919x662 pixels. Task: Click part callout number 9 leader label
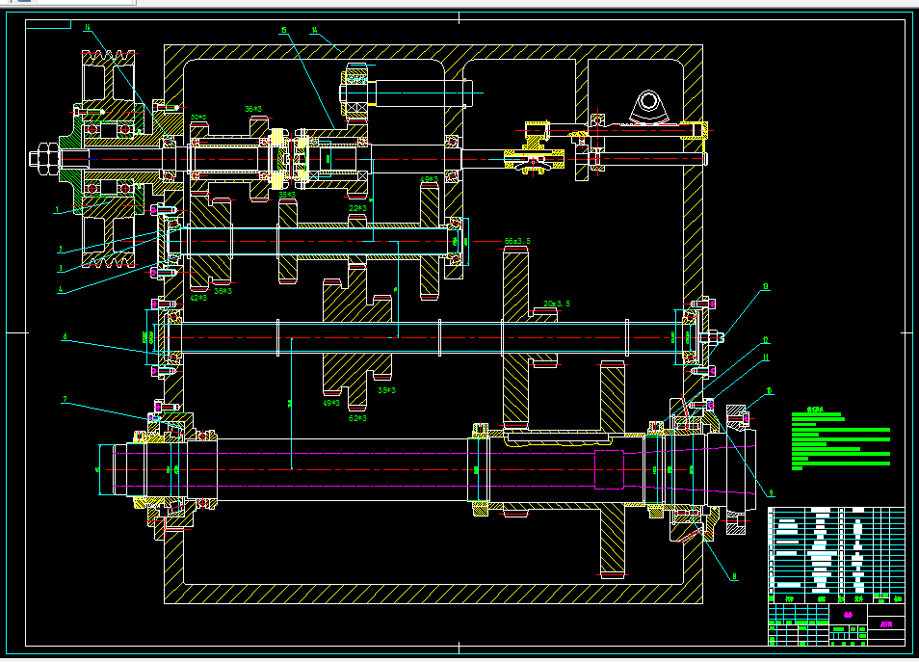pos(772,493)
